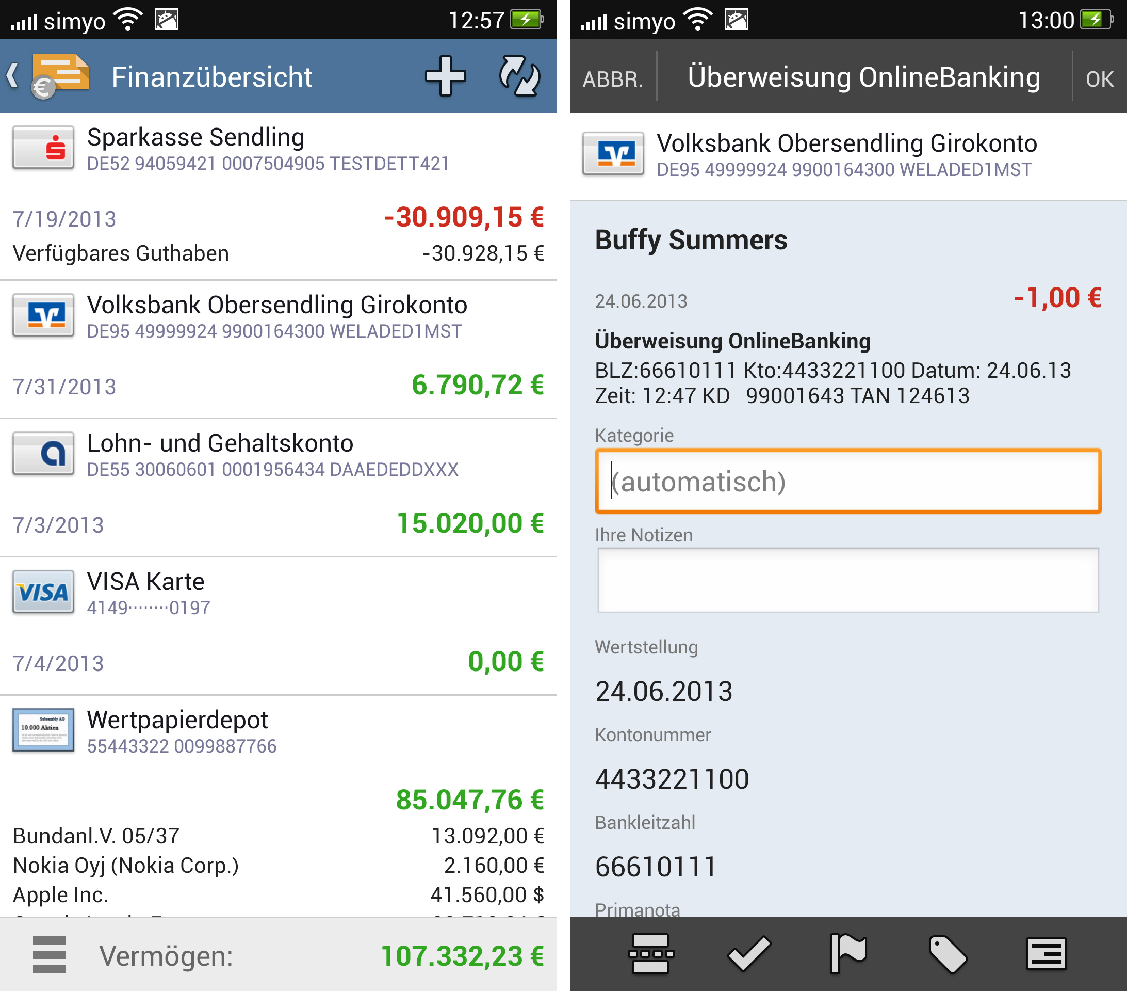Tap the price tag icon
Viewport: 1127px width, 991px height.
tap(948, 953)
